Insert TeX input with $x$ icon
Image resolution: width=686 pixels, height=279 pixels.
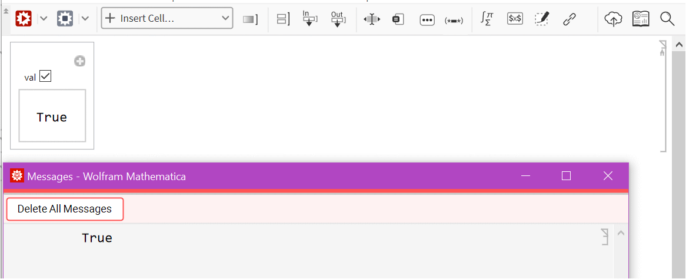click(515, 18)
